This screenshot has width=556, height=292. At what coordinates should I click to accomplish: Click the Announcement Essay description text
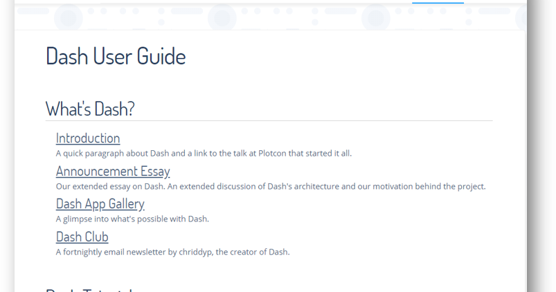pyautogui.click(x=271, y=186)
